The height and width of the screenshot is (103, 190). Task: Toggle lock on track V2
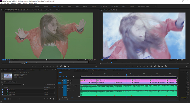pos(62,81)
